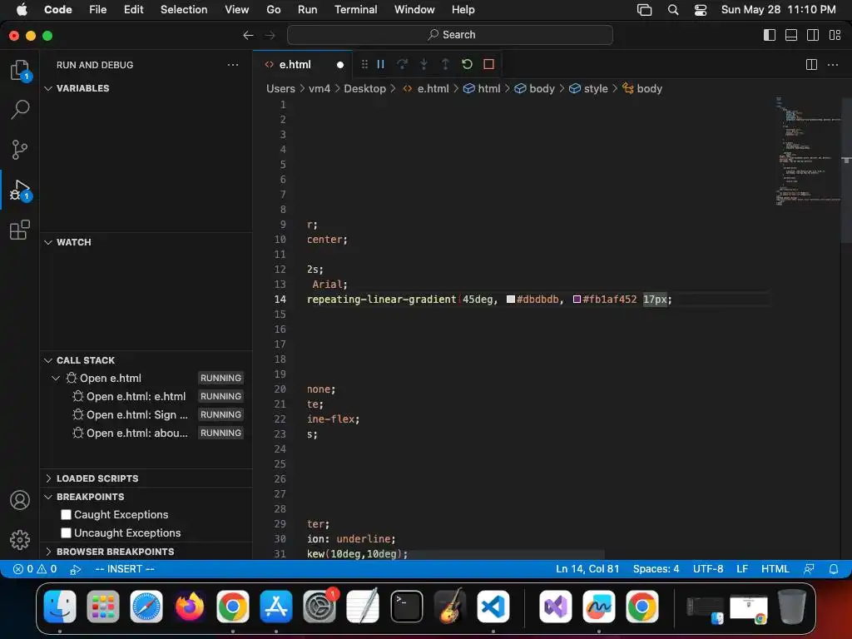Toggle the primary side bar layout icon
The height and width of the screenshot is (639, 852).
[770, 35]
